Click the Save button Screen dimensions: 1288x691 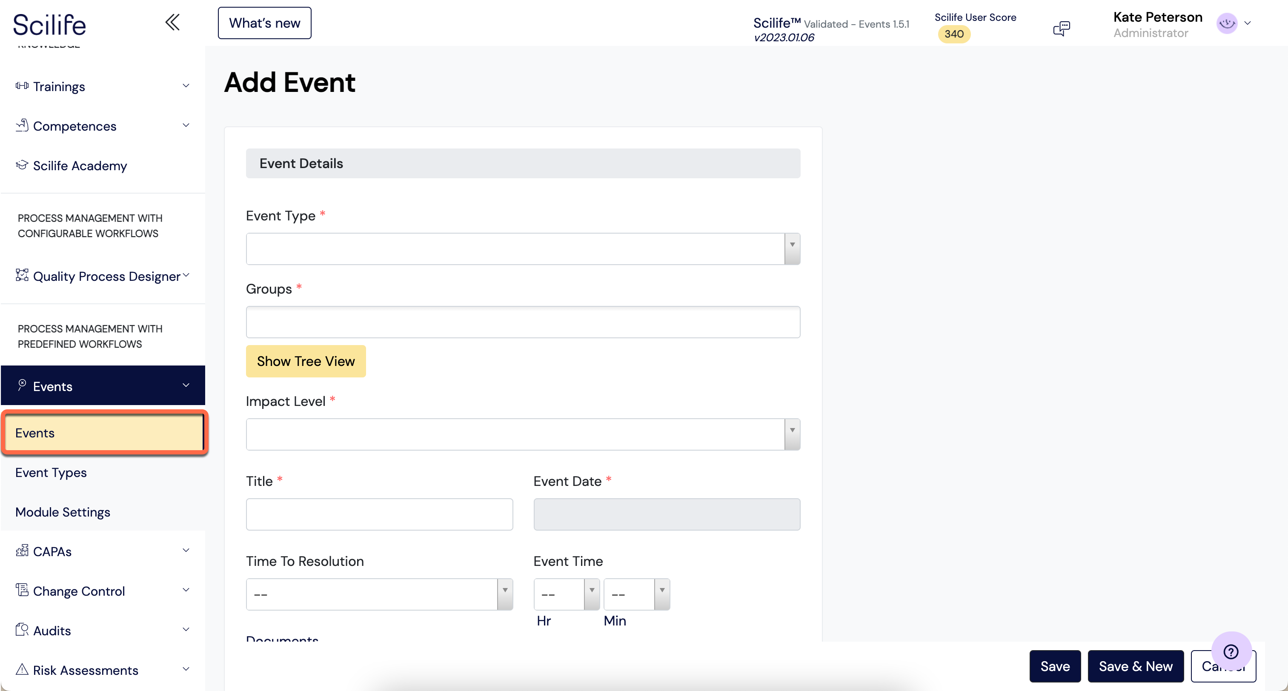pyautogui.click(x=1055, y=666)
